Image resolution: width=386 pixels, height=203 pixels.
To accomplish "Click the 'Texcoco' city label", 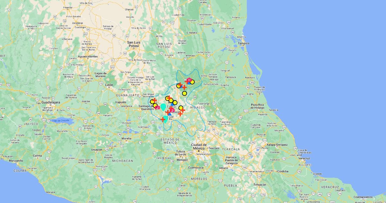I will pyautogui.click(x=214, y=148).
